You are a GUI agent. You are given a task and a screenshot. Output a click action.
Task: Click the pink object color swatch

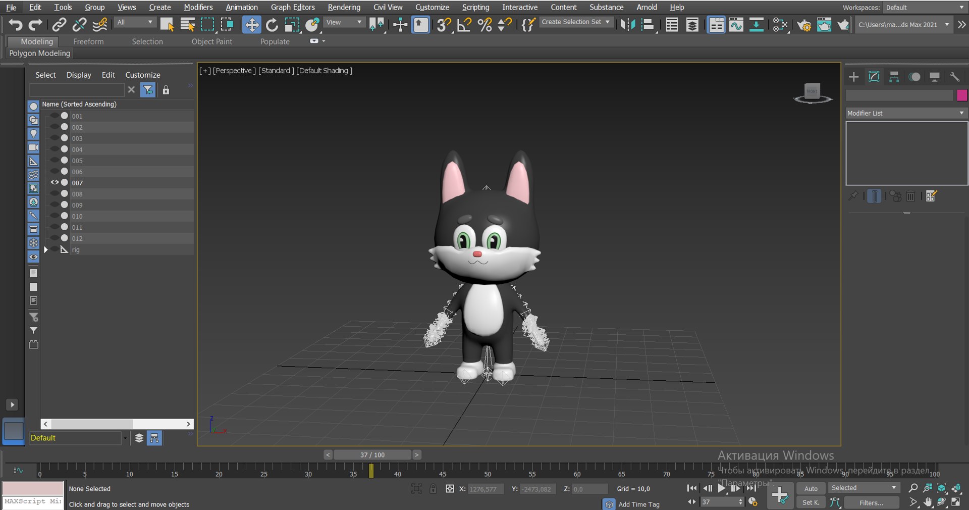tap(961, 95)
